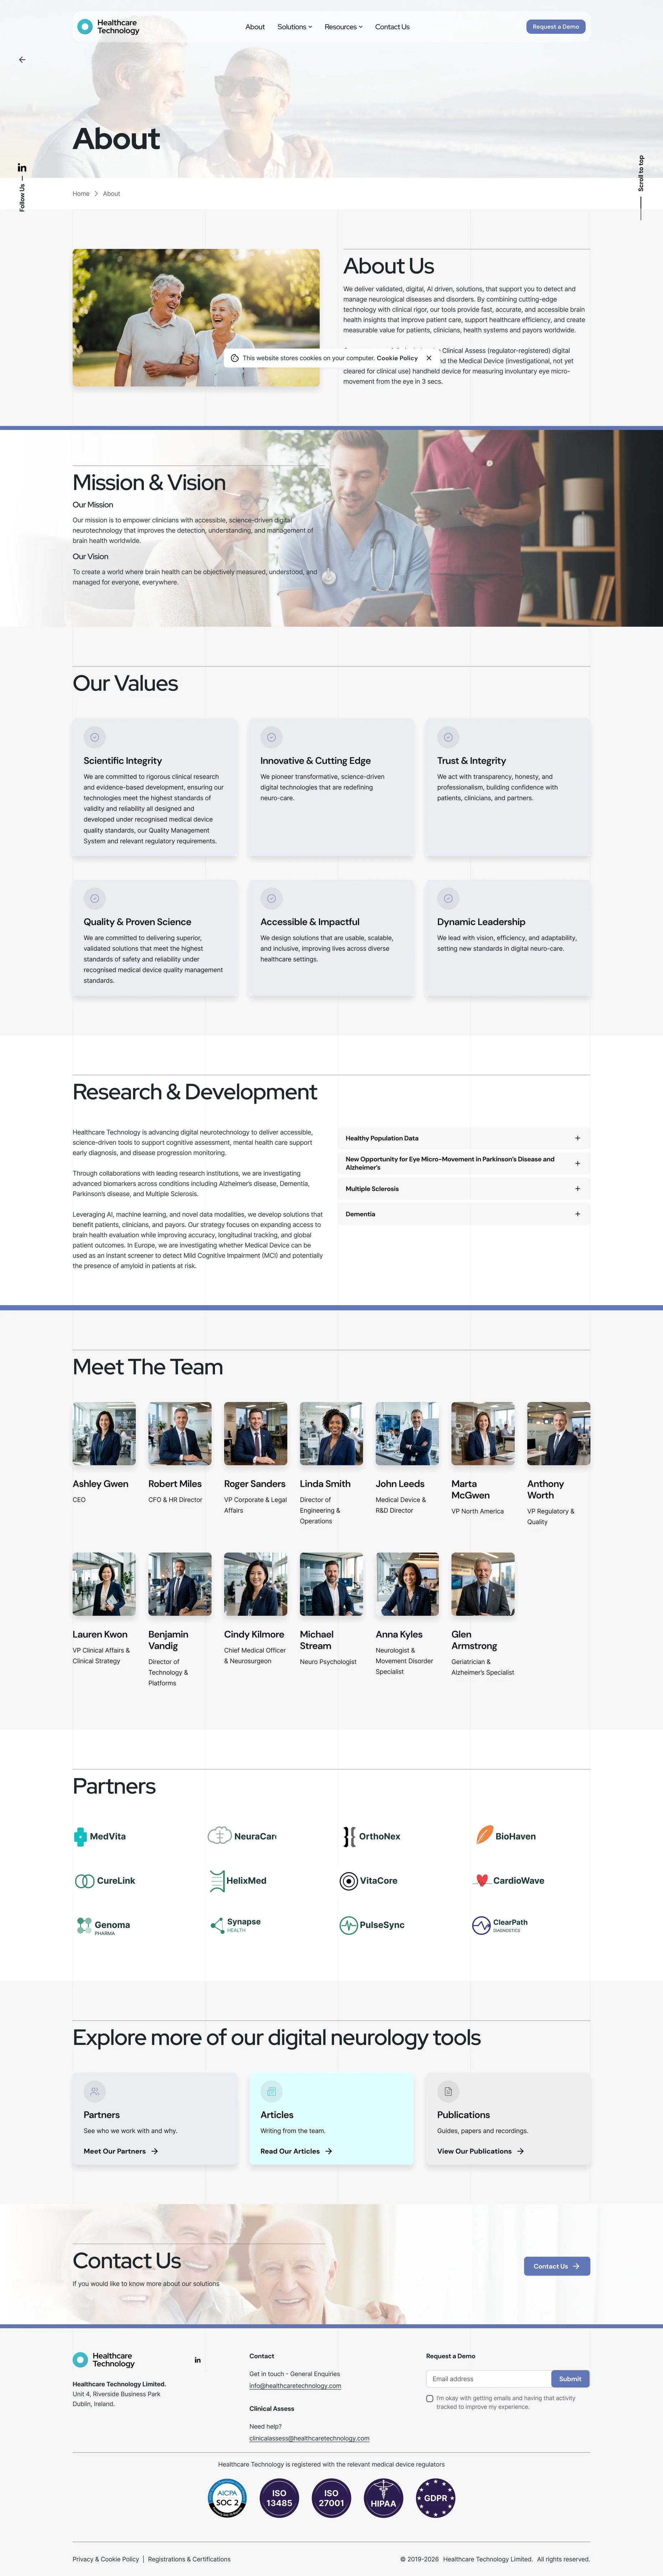The height and width of the screenshot is (2576, 663).
Task: Open the Privacy & Cookie Policy footer link
Action: [106, 2559]
